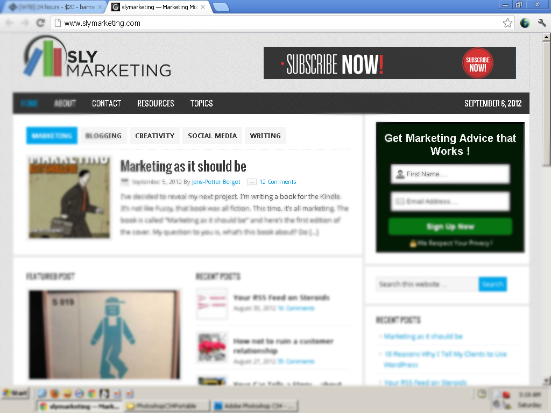Click the red round Subscribe Now badge
Screen dimensions: 551x413
pos(478,63)
